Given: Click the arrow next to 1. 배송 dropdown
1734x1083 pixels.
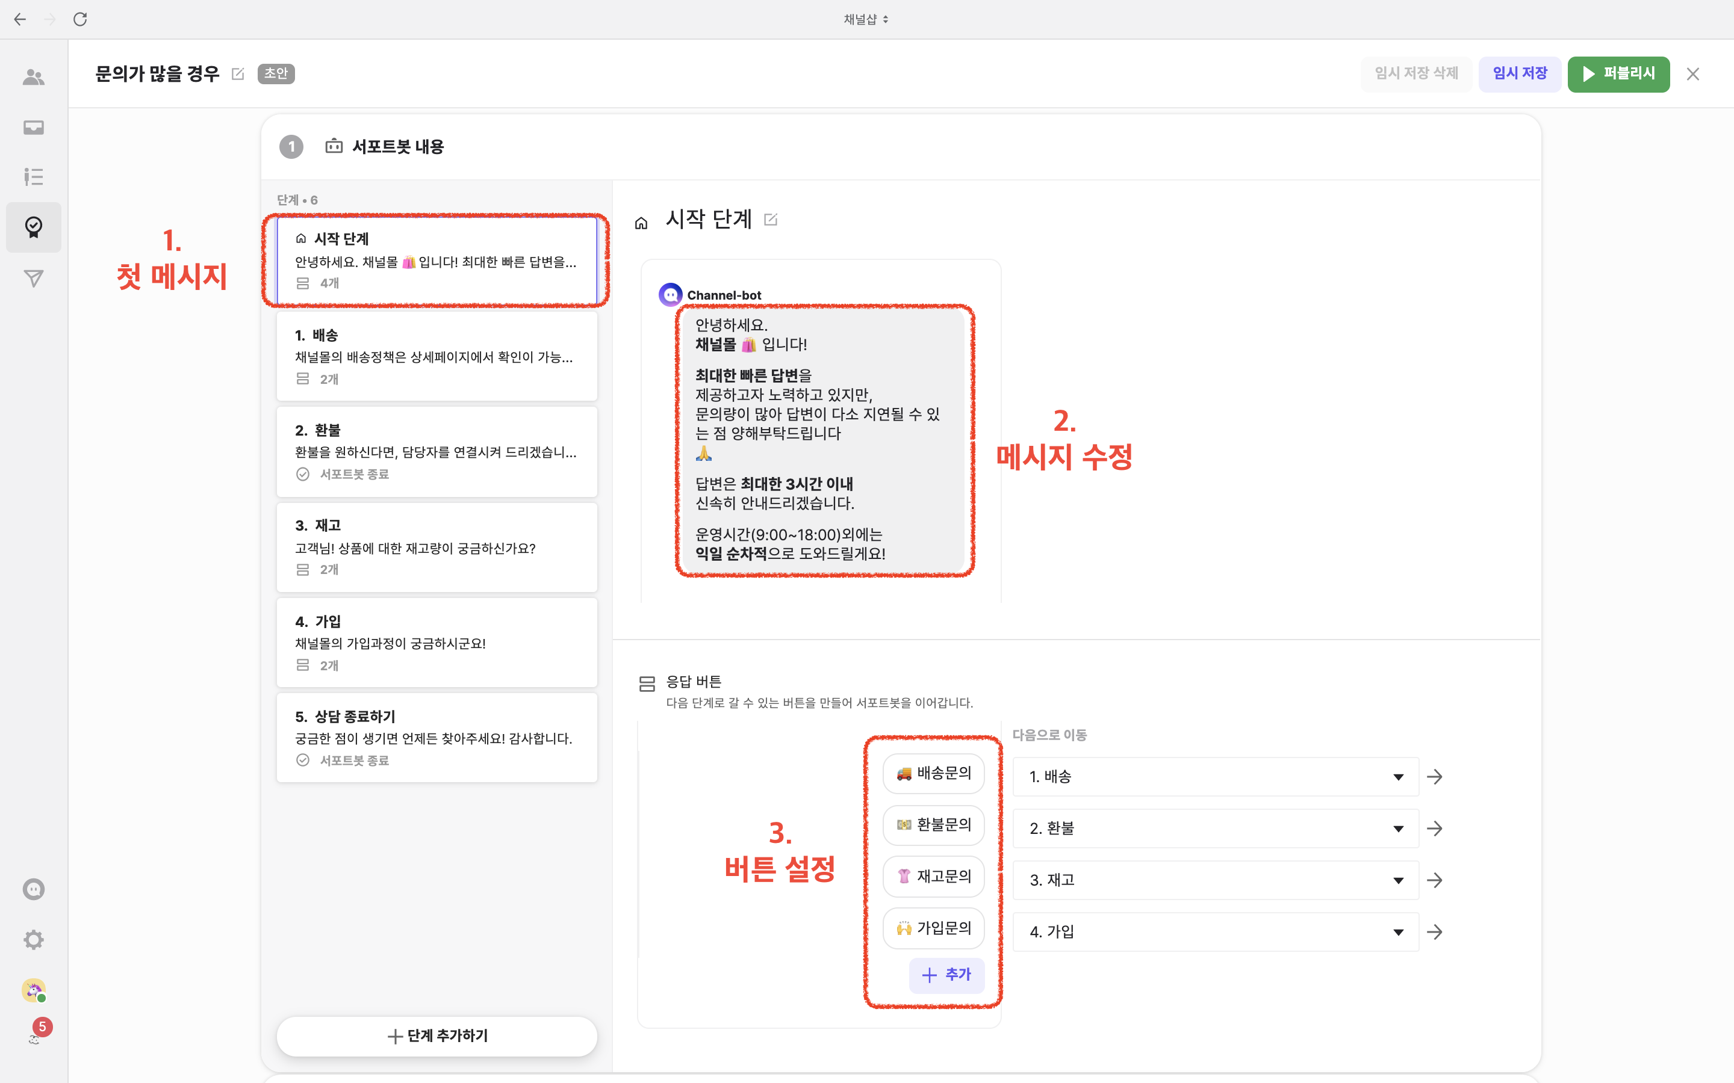Looking at the screenshot, I should pos(1435,776).
